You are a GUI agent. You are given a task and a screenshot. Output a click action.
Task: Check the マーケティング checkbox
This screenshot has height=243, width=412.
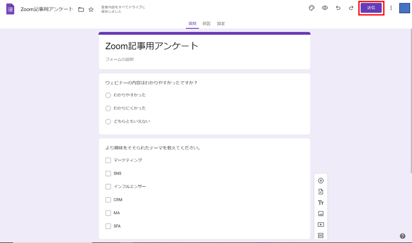click(x=108, y=160)
